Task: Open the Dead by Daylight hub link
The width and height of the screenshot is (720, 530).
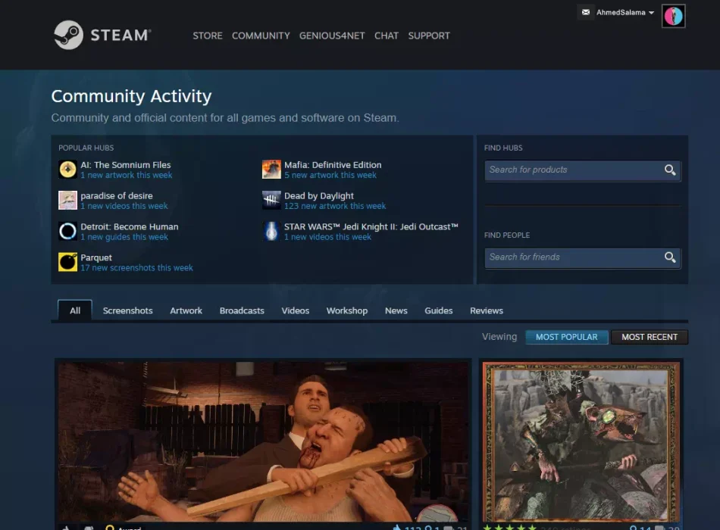Action: click(x=318, y=196)
